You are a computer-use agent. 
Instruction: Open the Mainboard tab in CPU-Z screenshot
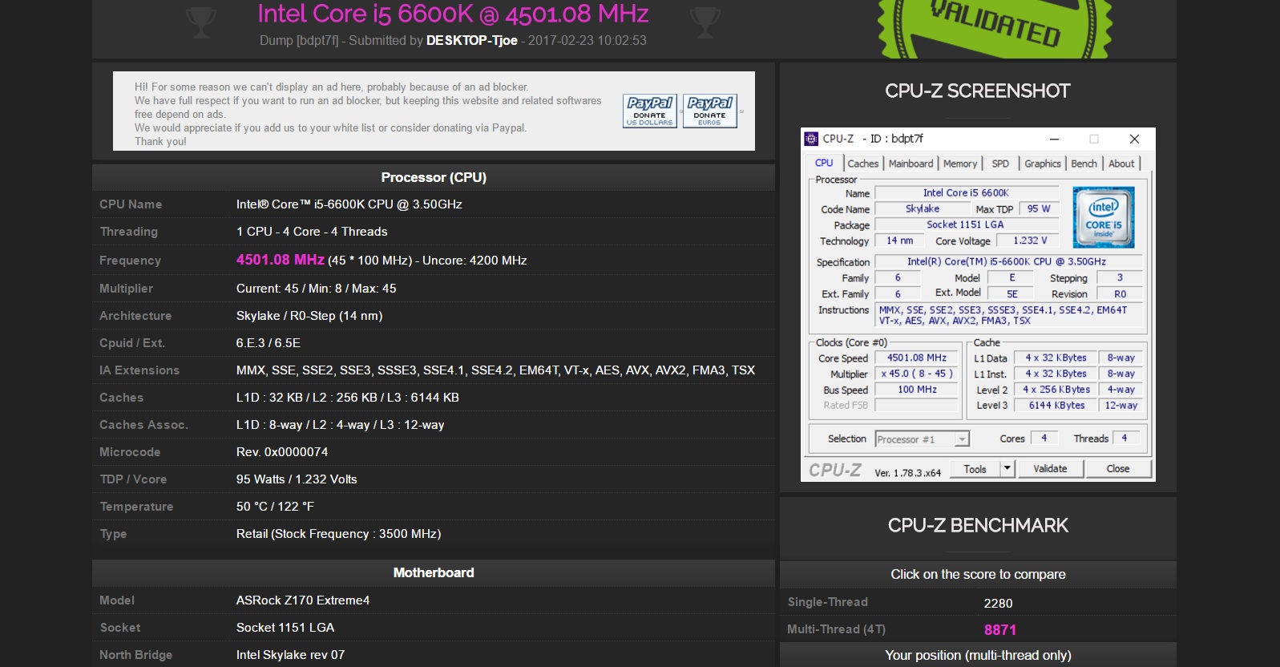(x=911, y=164)
